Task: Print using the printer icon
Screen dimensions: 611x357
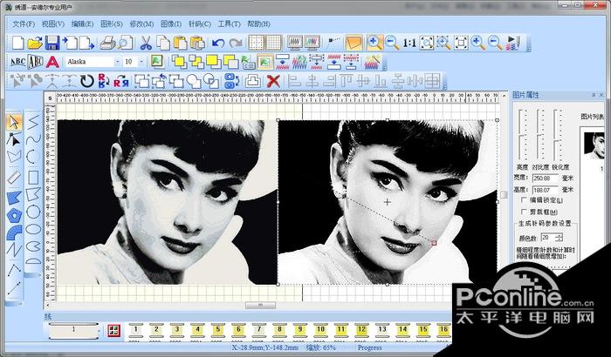Action: pyautogui.click(x=107, y=43)
